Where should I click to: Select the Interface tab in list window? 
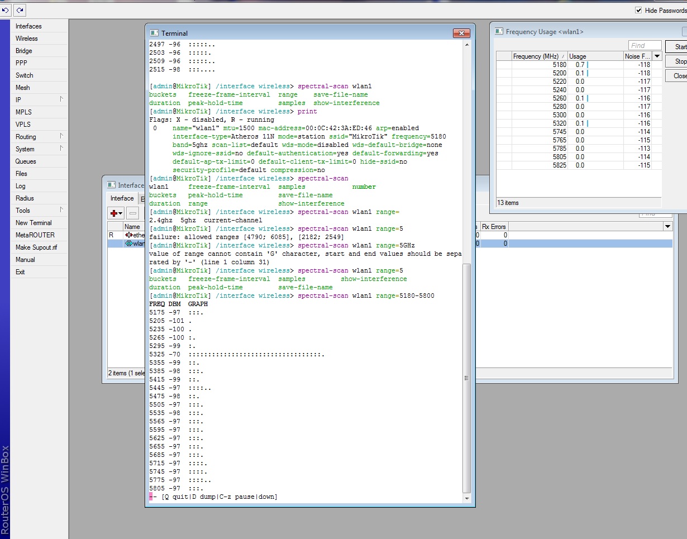click(122, 198)
